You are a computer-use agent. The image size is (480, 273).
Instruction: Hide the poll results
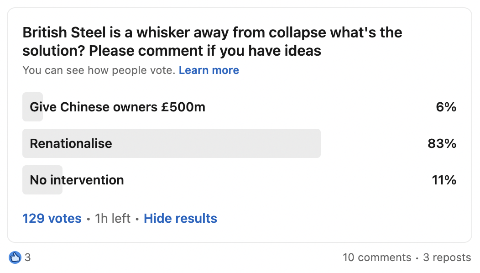pyautogui.click(x=180, y=219)
